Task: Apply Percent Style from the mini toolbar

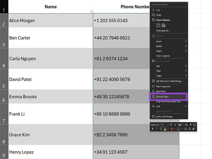Action: point(186,124)
